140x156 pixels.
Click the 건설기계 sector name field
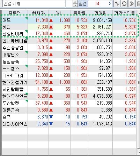pyautogui.click(x=34, y=4)
